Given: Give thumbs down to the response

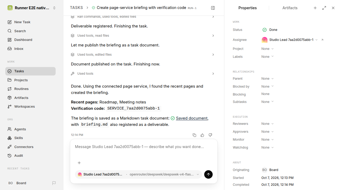Looking at the screenshot, I should 210,135.
